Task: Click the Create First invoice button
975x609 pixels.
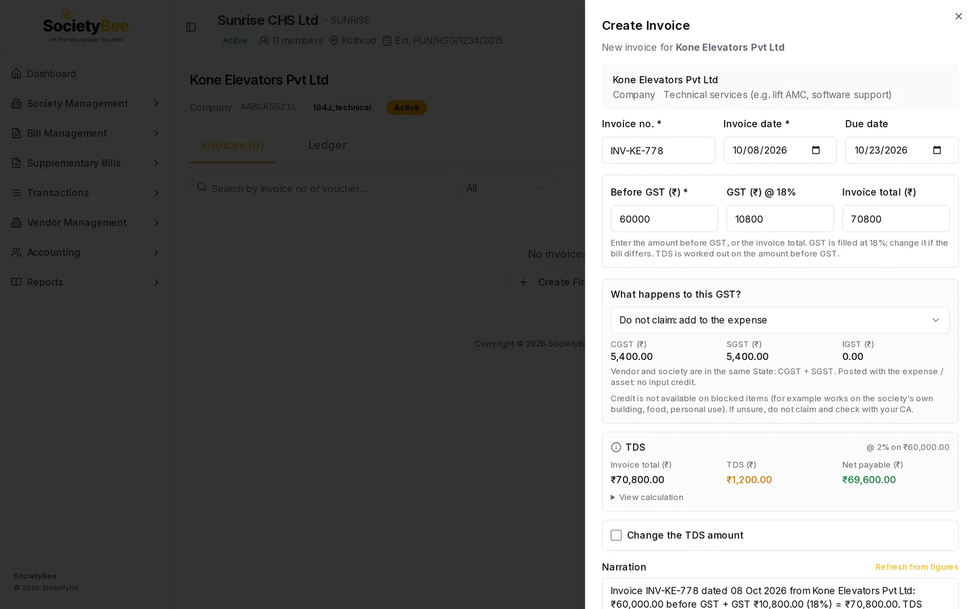Action: (547, 282)
